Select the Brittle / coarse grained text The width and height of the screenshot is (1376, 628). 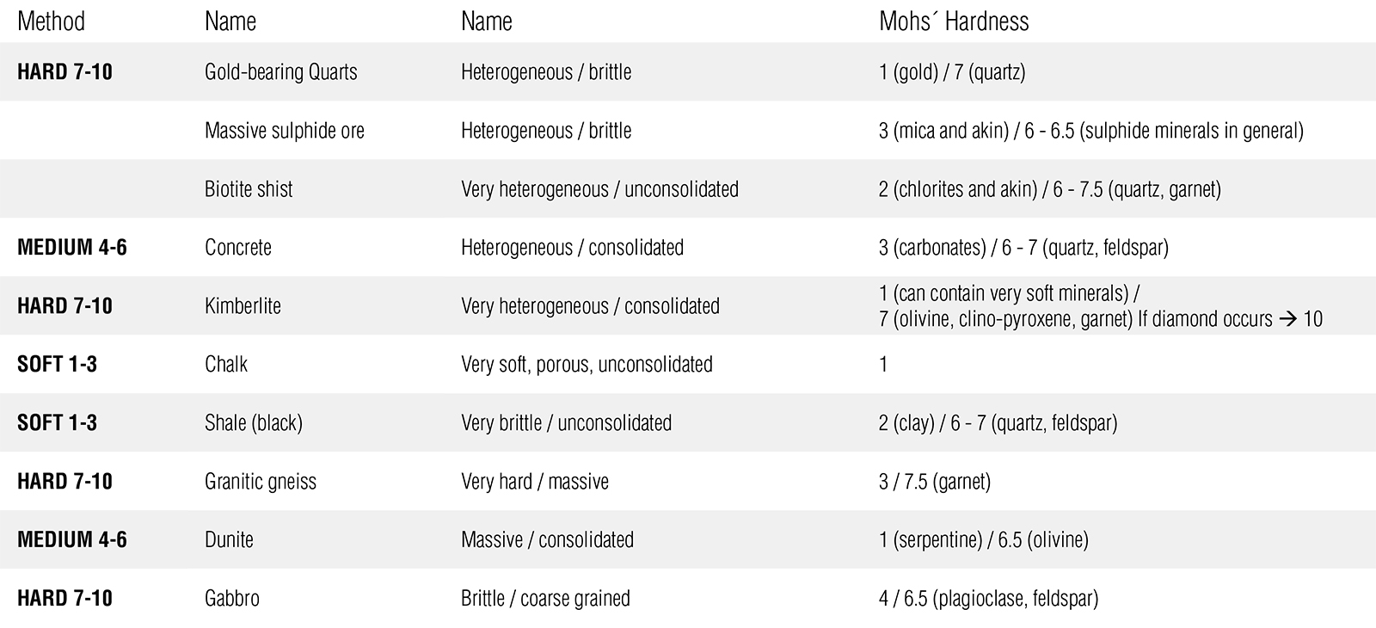pyautogui.click(x=544, y=599)
